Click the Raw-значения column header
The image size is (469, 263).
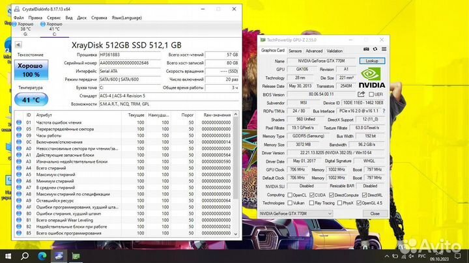coord(217,115)
